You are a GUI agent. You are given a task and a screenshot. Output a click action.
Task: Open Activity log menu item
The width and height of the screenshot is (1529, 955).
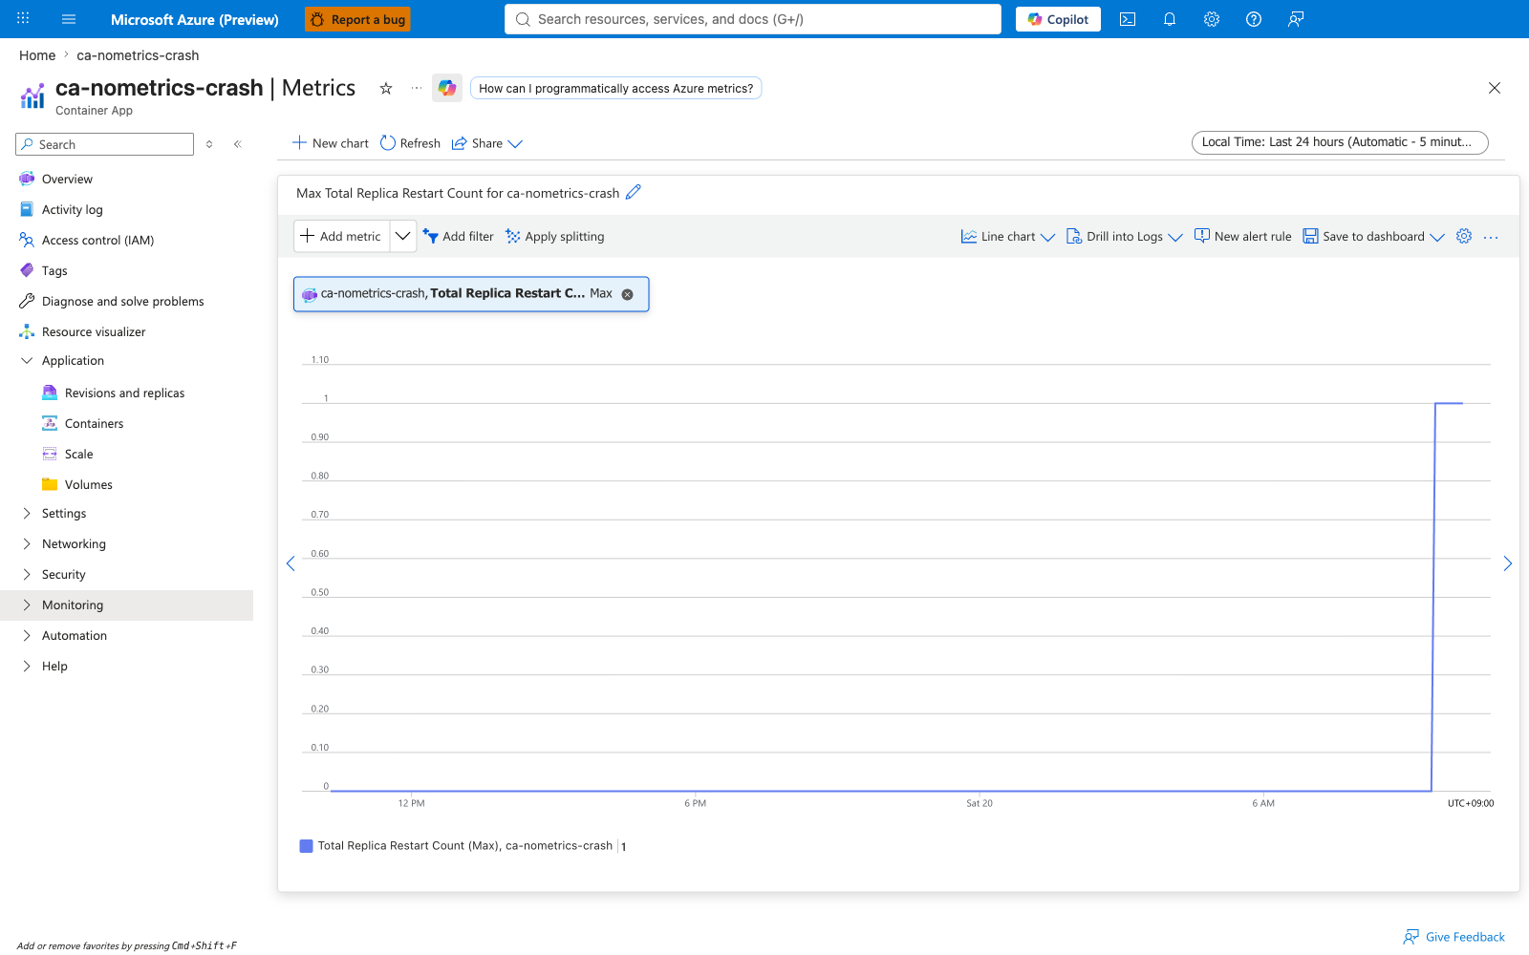click(72, 209)
